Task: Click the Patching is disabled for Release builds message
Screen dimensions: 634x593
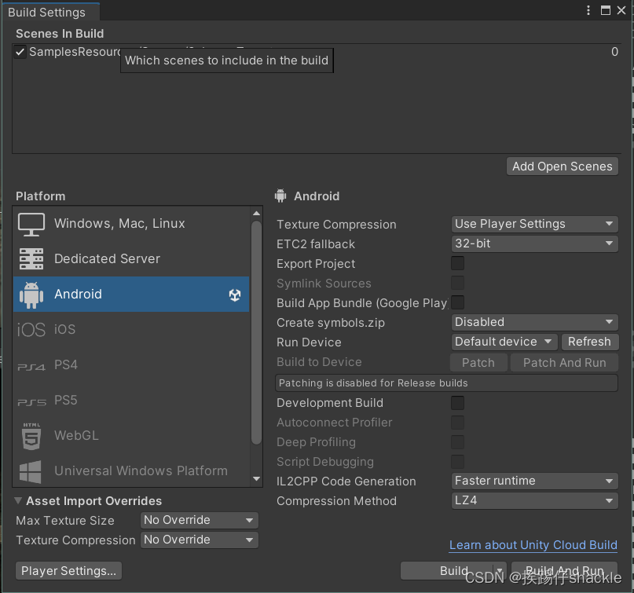Action: [x=446, y=383]
